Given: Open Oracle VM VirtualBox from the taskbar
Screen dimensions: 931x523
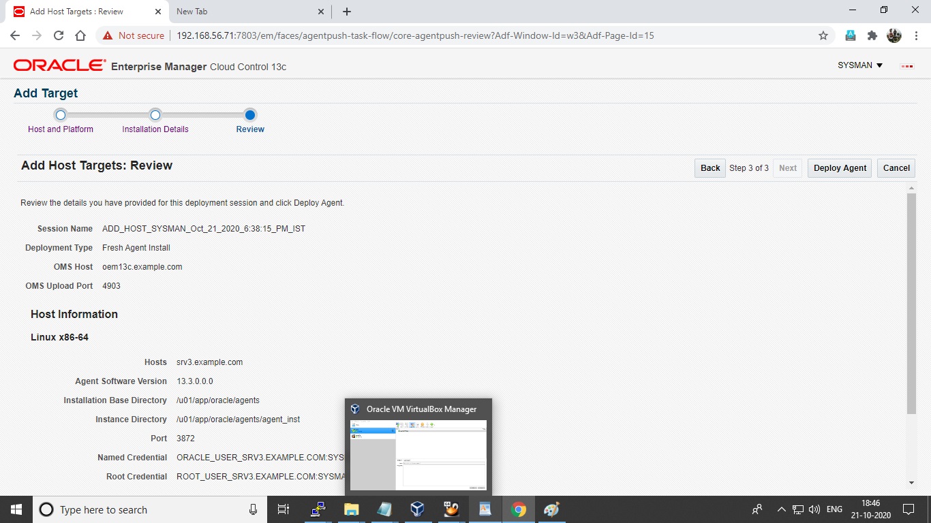Looking at the screenshot, I should coord(418,509).
